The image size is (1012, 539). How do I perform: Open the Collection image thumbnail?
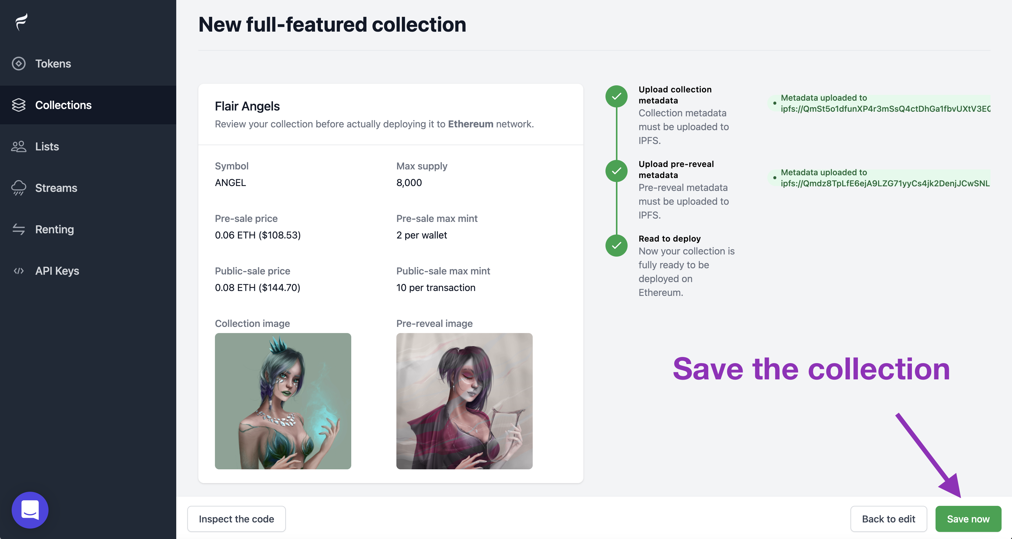tap(283, 401)
